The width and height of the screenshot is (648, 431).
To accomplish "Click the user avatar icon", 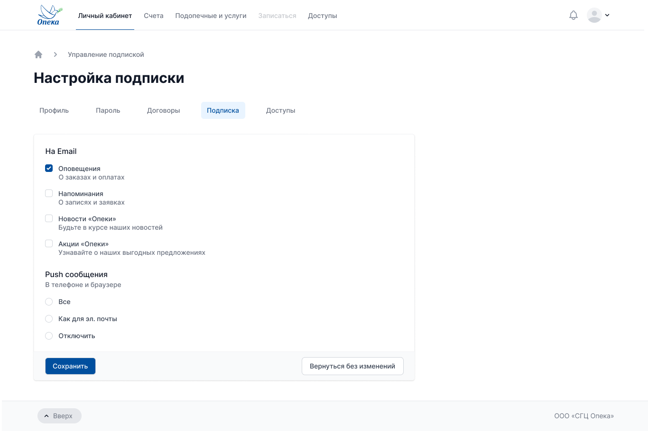I will point(594,15).
